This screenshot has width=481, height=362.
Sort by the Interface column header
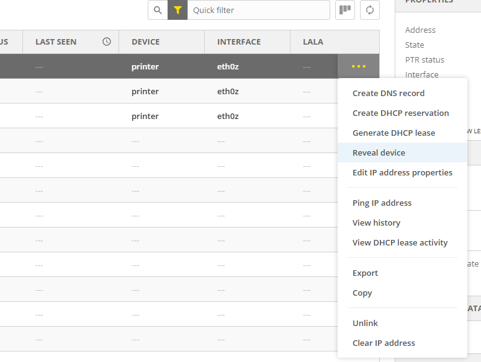tap(239, 42)
